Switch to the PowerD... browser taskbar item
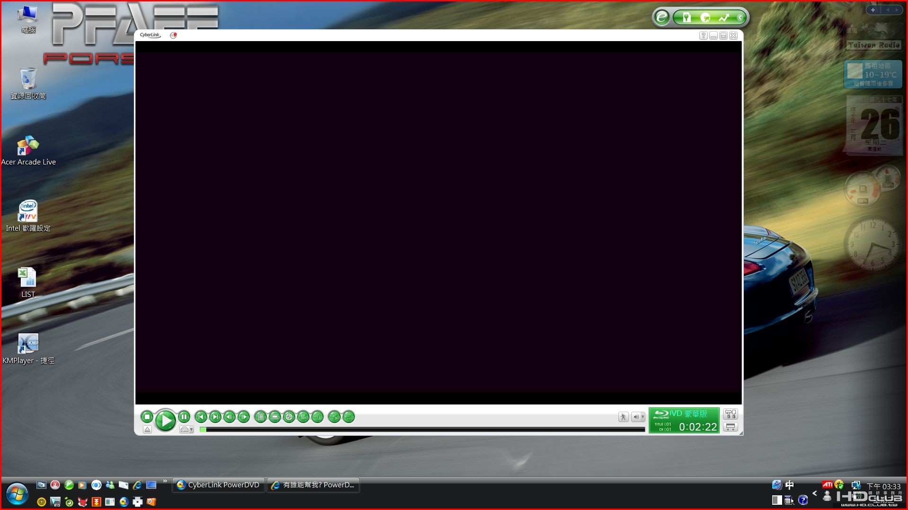The width and height of the screenshot is (908, 510). pyautogui.click(x=313, y=485)
